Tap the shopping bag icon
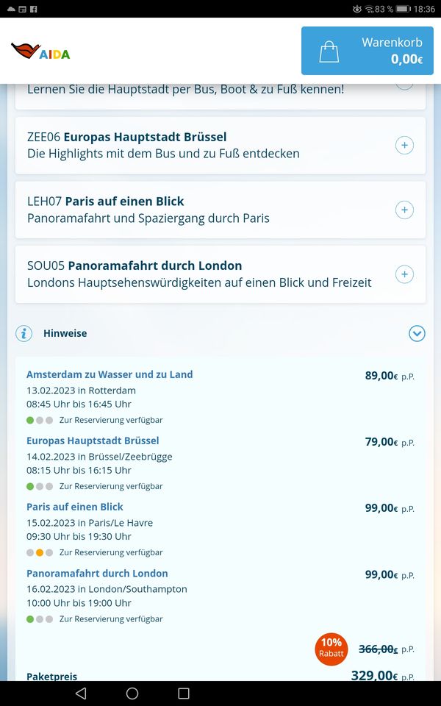 pyautogui.click(x=329, y=51)
